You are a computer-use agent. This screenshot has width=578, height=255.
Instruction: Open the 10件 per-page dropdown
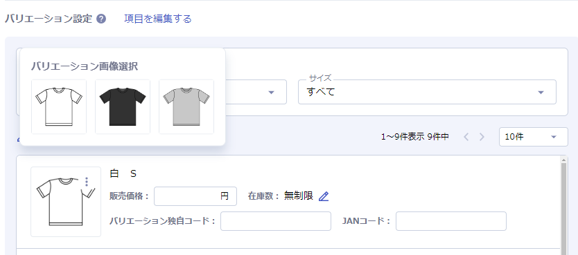(x=534, y=137)
